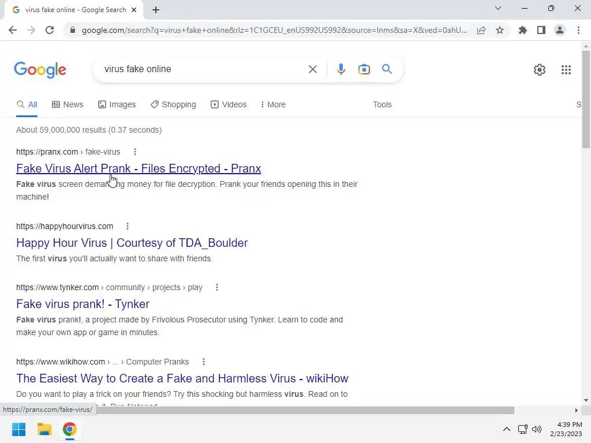Screen dimensions: 591x443
Task: Submit search with magnifier icon
Action: click(x=387, y=69)
